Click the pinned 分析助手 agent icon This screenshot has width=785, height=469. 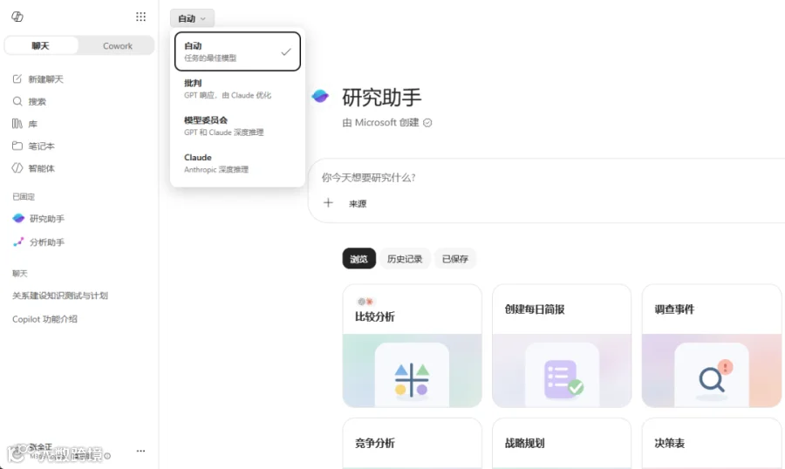click(18, 242)
